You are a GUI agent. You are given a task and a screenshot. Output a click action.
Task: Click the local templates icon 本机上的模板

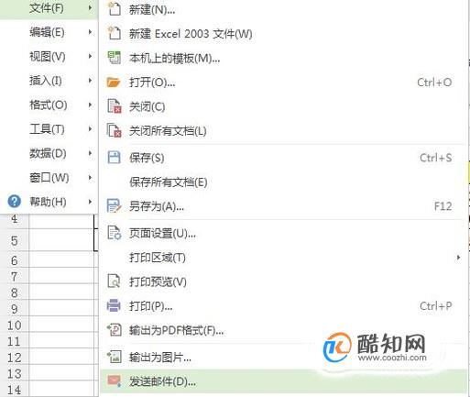click(x=114, y=58)
